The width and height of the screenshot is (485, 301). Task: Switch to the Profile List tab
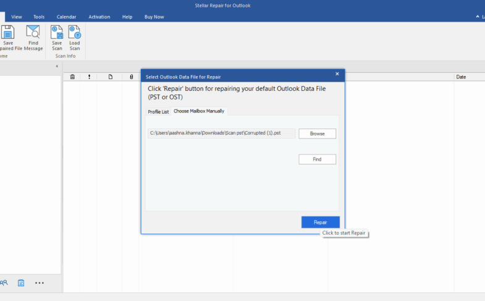(158, 112)
